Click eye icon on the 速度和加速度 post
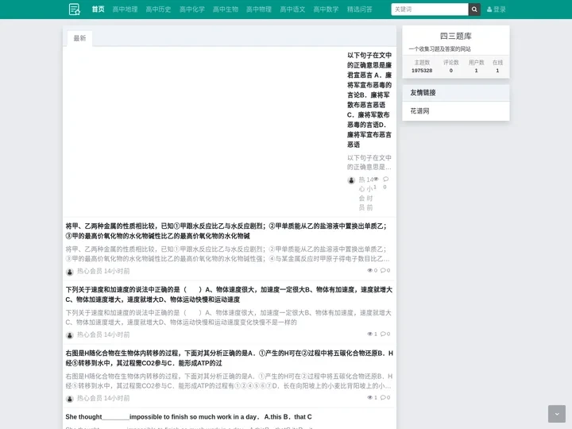 pyautogui.click(x=369, y=334)
